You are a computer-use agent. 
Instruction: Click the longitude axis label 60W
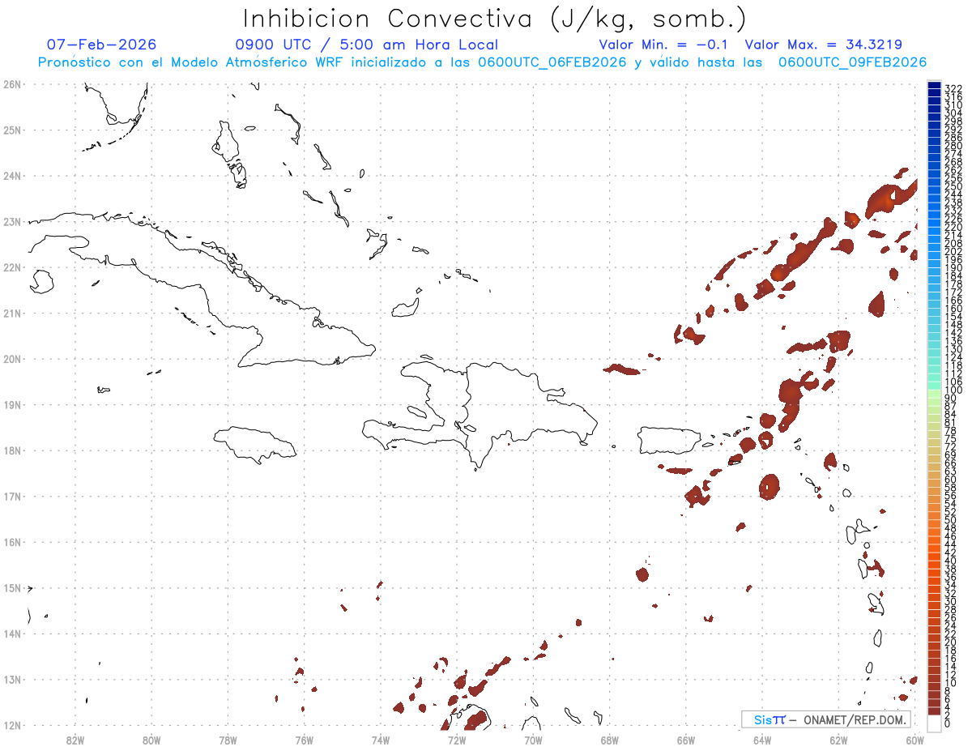[915, 740]
